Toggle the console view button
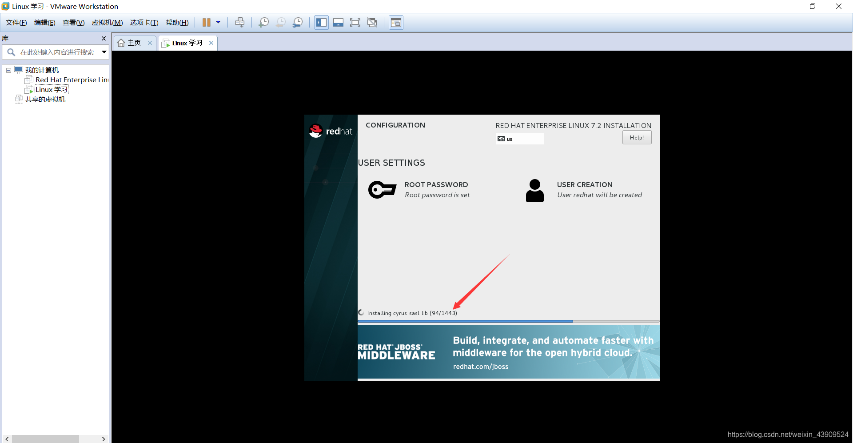 click(396, 22)
